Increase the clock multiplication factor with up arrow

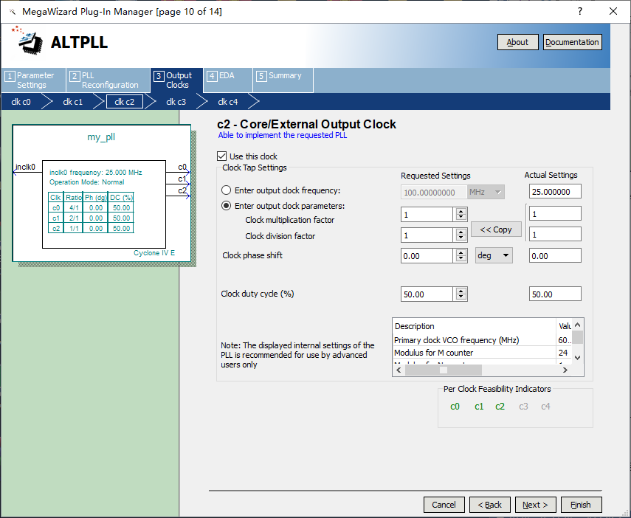(x=461, y=211)
